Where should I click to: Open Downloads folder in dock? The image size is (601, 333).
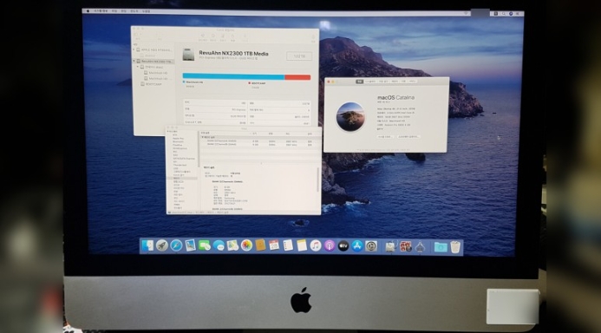click(441, 247)
